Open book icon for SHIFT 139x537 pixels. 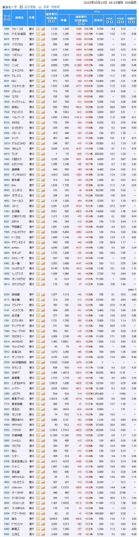point(38,372)
